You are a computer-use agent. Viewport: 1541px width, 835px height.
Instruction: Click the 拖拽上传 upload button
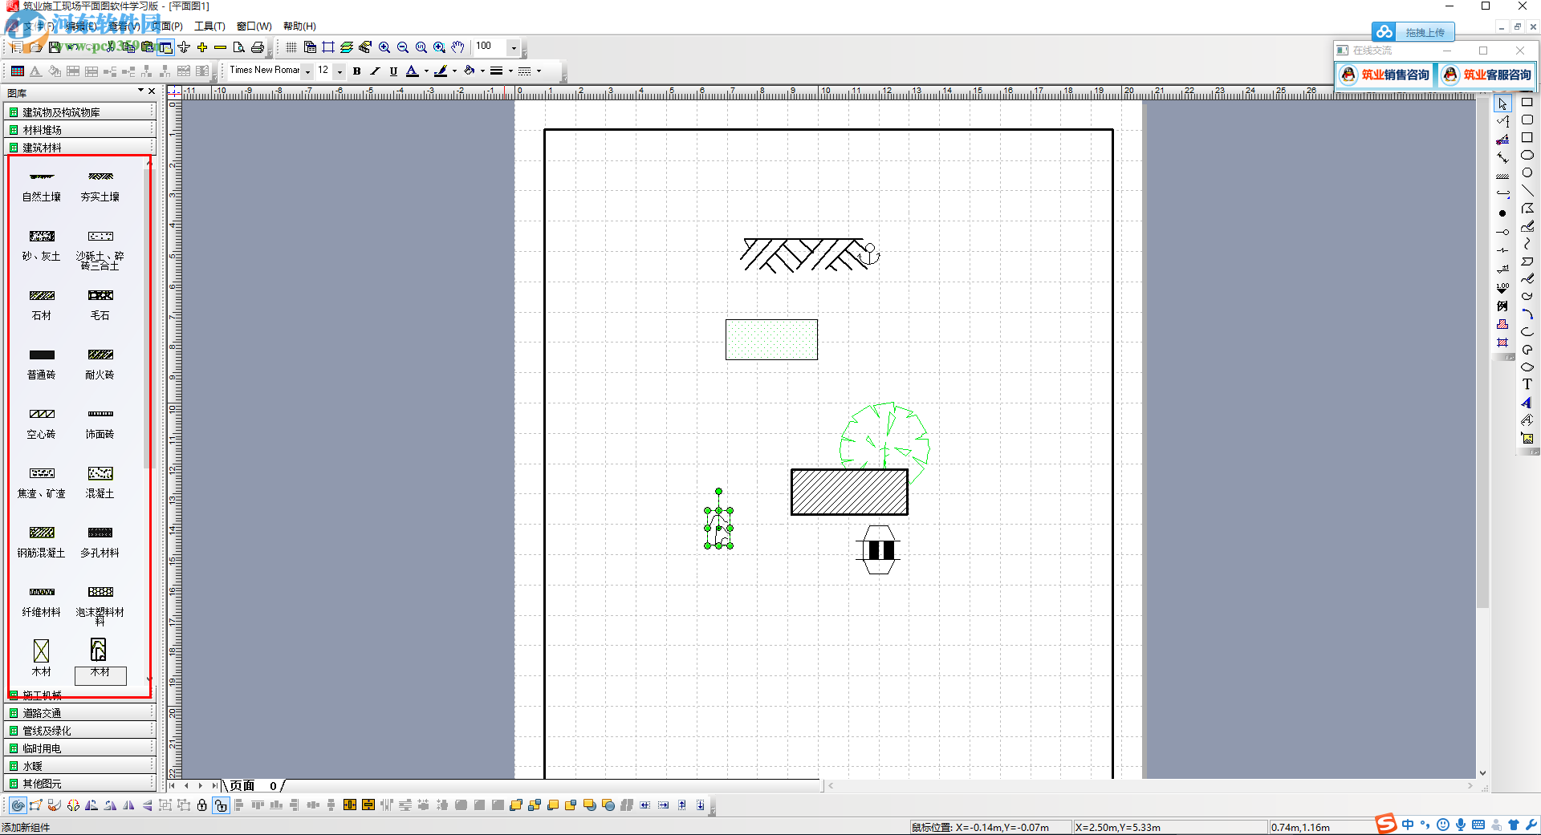pyautogui.click(x=1413, y=32)
